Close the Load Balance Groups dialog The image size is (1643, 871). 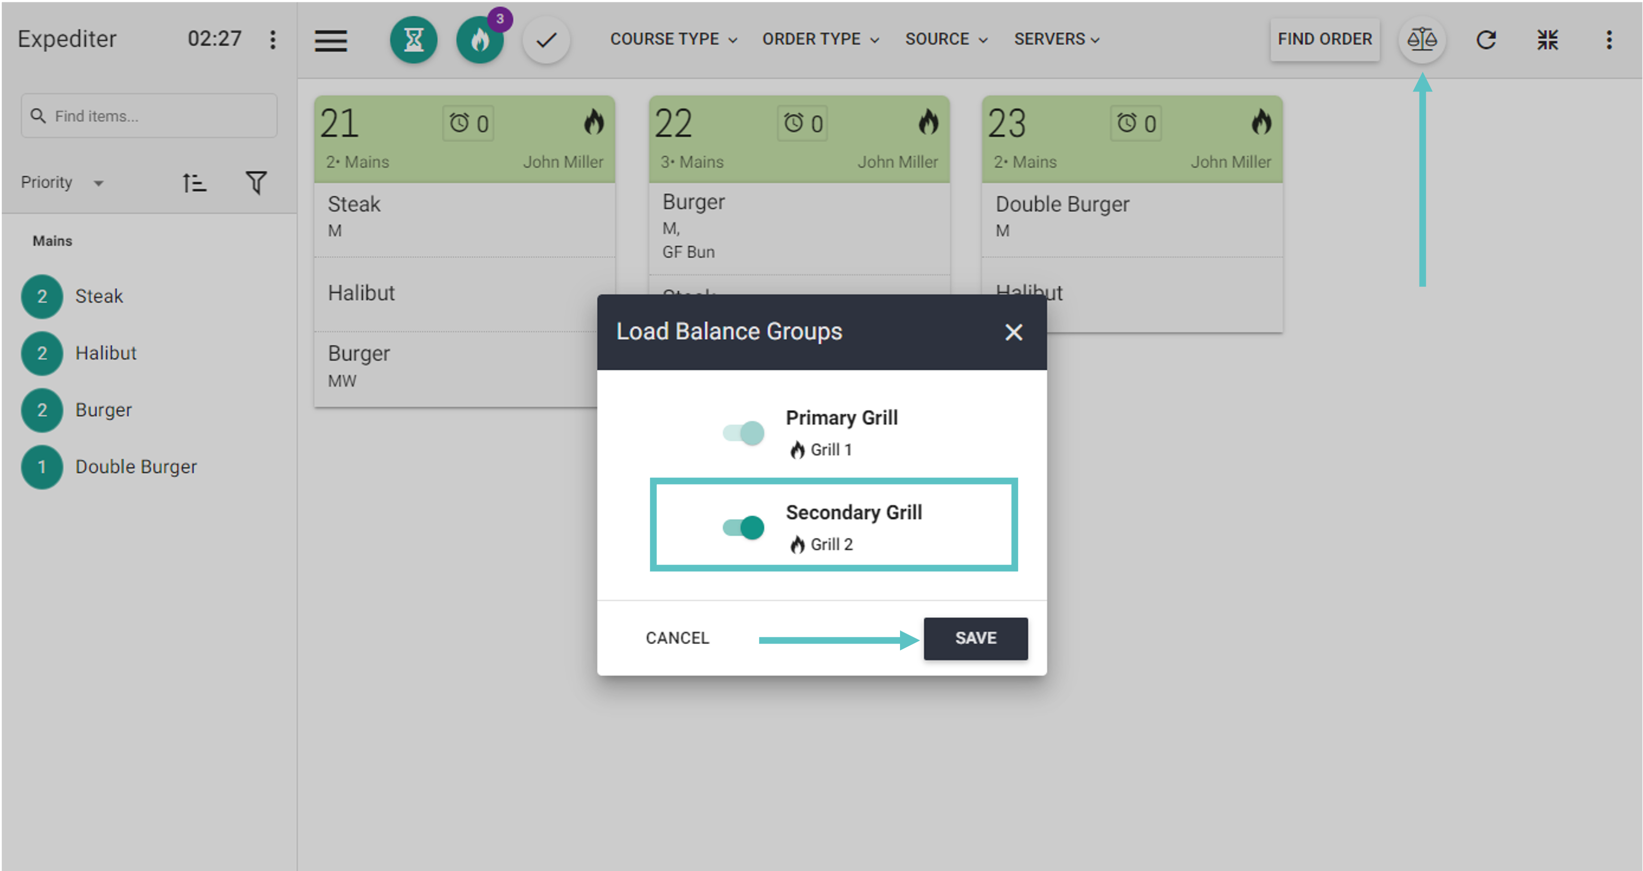1013,332
